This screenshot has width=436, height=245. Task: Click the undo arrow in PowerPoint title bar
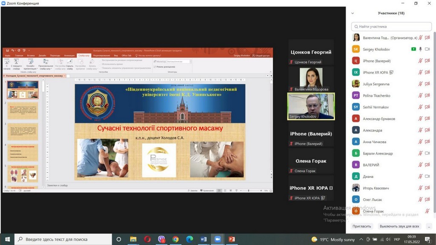click(x=13, y=51)
